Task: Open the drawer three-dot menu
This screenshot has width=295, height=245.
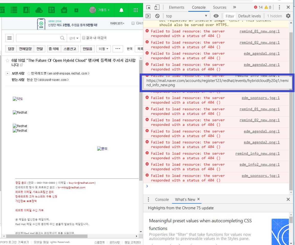Action: tap(148, 199)
